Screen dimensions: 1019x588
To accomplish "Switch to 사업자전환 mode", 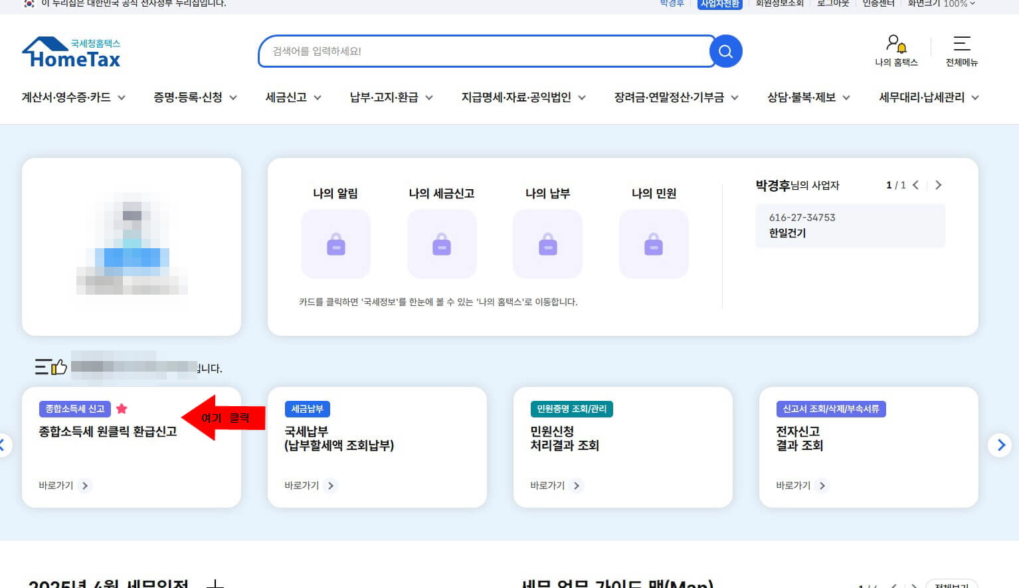I will (x=719, y=3).
